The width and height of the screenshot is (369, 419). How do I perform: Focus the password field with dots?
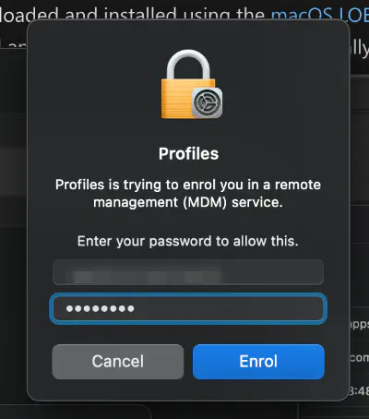tap(188, 308)
